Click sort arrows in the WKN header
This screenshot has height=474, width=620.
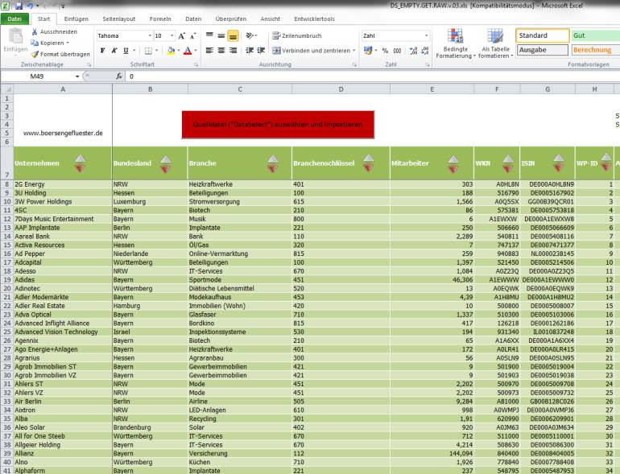pos(508,163)
